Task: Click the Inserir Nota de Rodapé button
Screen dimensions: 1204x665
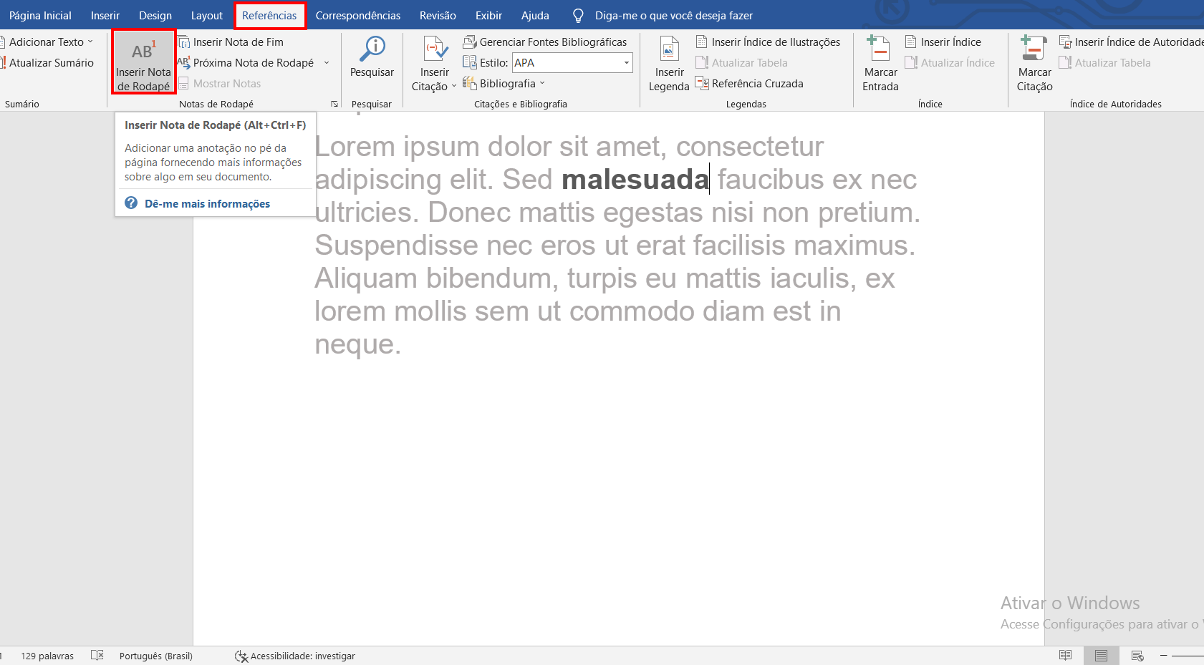Action: [143, 62]
